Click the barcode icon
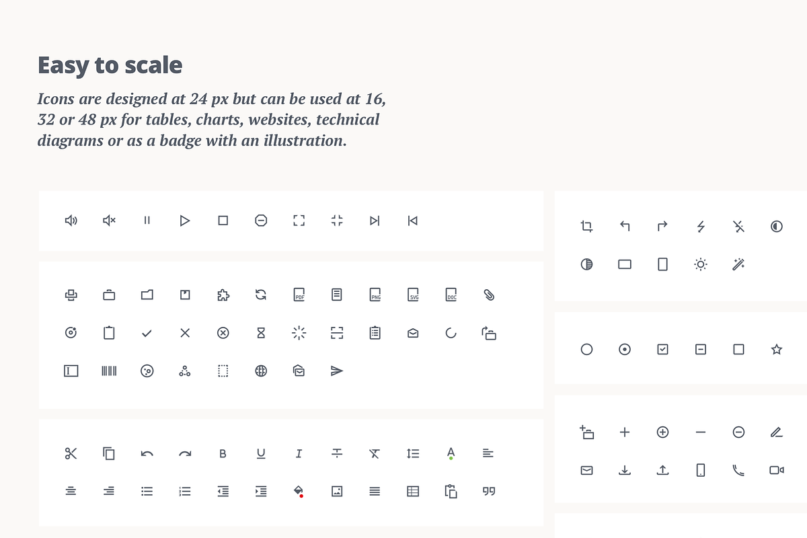807x538 pixels. tap(109, 371)
